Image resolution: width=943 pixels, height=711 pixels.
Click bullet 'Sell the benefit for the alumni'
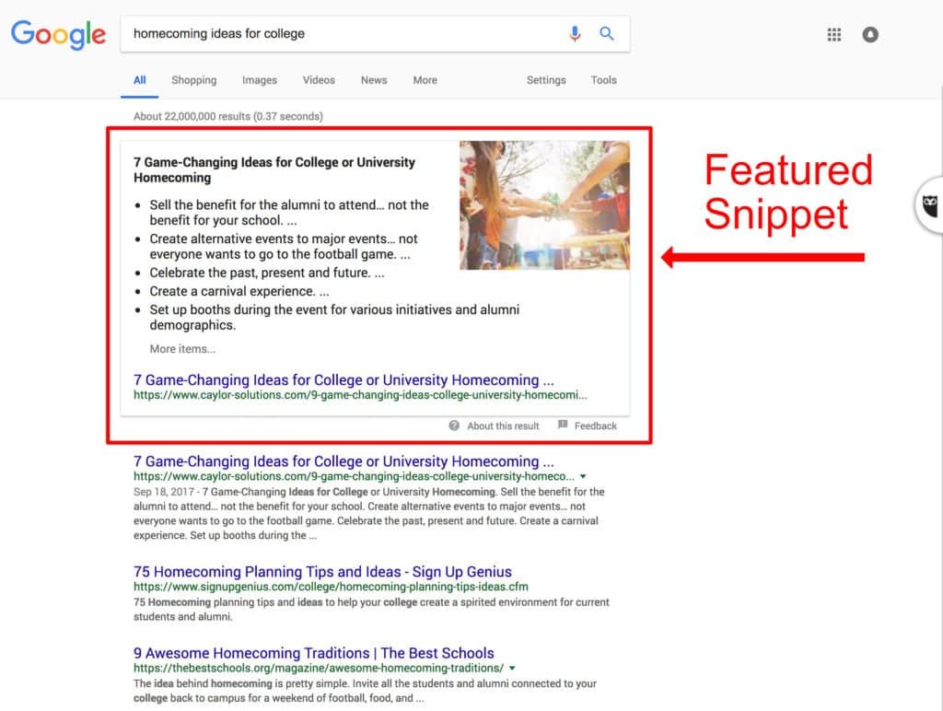(x=288, y=213)
